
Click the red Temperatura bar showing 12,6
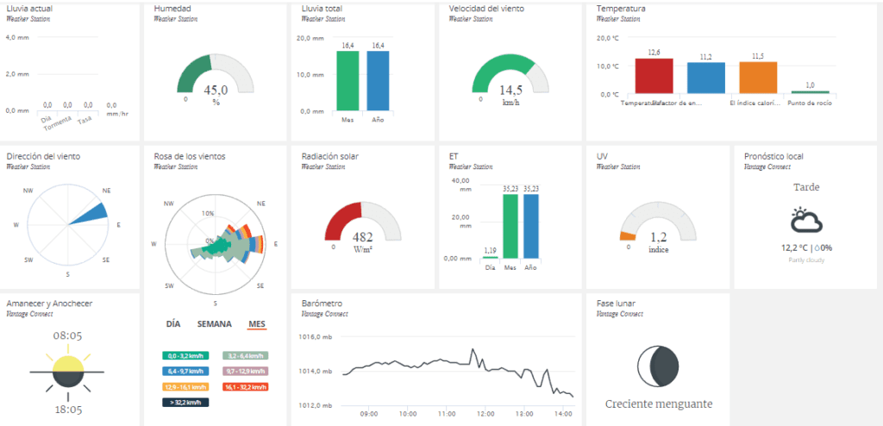click(654, 76)
